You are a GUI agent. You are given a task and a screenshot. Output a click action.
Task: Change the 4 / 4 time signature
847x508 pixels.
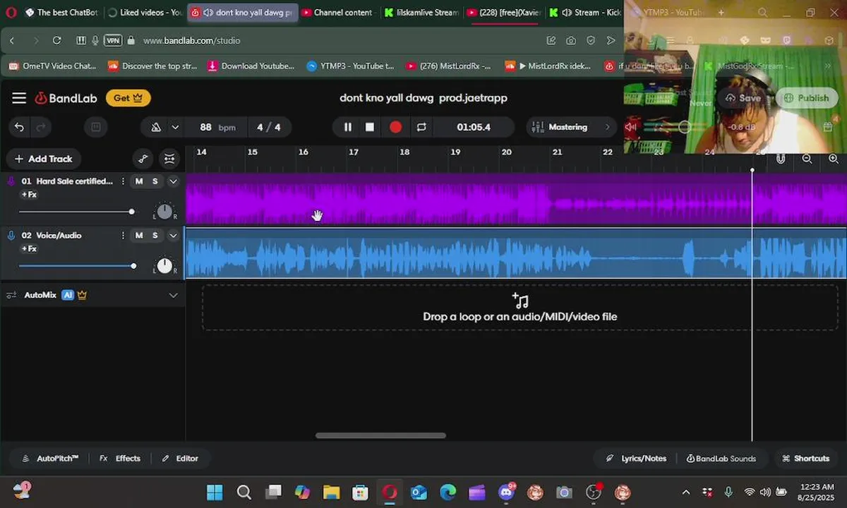pyautogui.click(x=269, y=127)
